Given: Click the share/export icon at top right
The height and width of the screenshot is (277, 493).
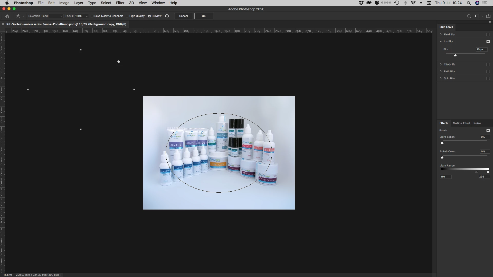Looking at the screenshot, I should point(488,16).
